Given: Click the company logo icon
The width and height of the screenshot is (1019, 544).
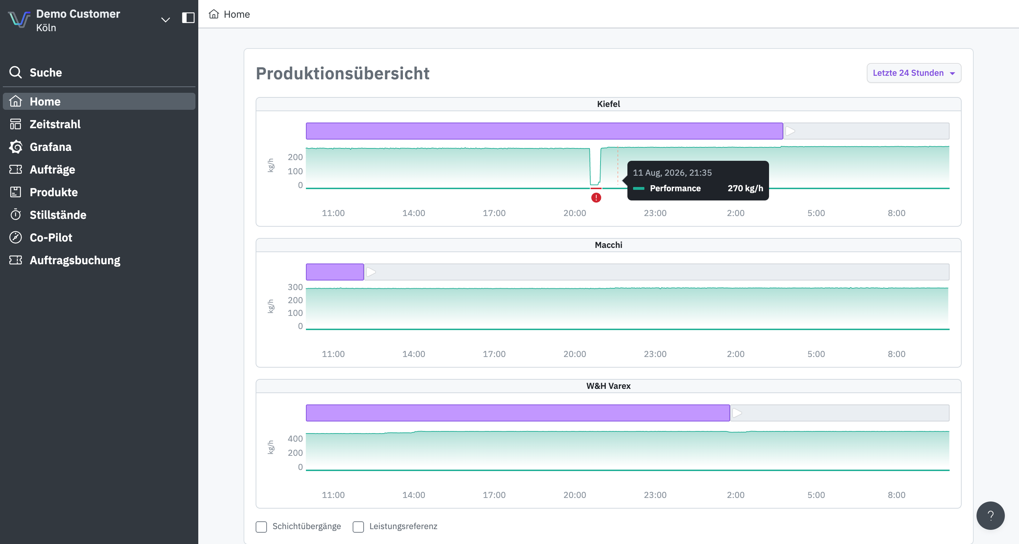Looking at the screenshot, I should pos(19,19).
